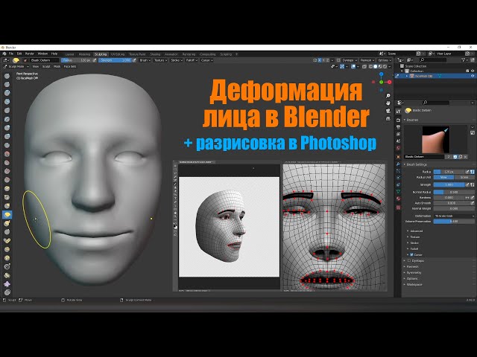The image size is (477, 357).
Task: Switch to the Texture Paint workspace tab
Action: 137,54
